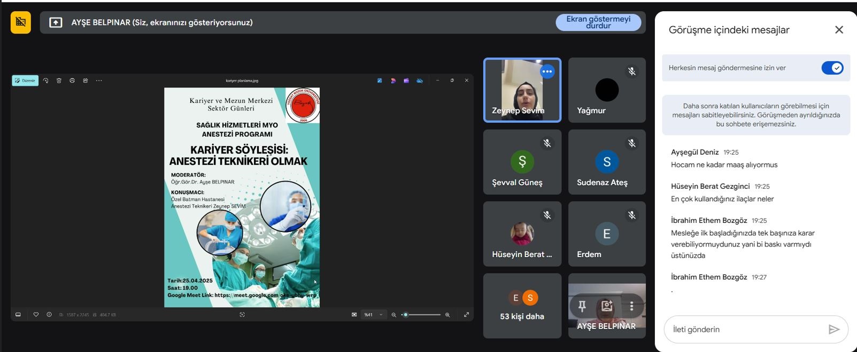Print the image using the printer icon
857x352 pixels.
click(x=72, y=81)
